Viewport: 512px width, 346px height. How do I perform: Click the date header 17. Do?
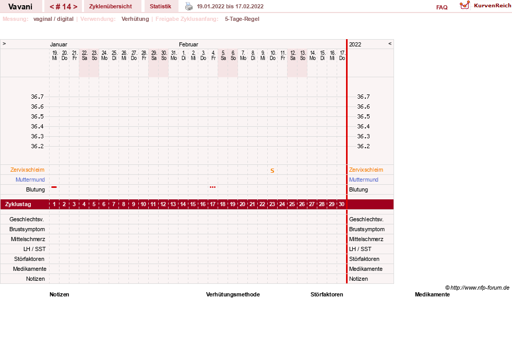click(342, 55)
